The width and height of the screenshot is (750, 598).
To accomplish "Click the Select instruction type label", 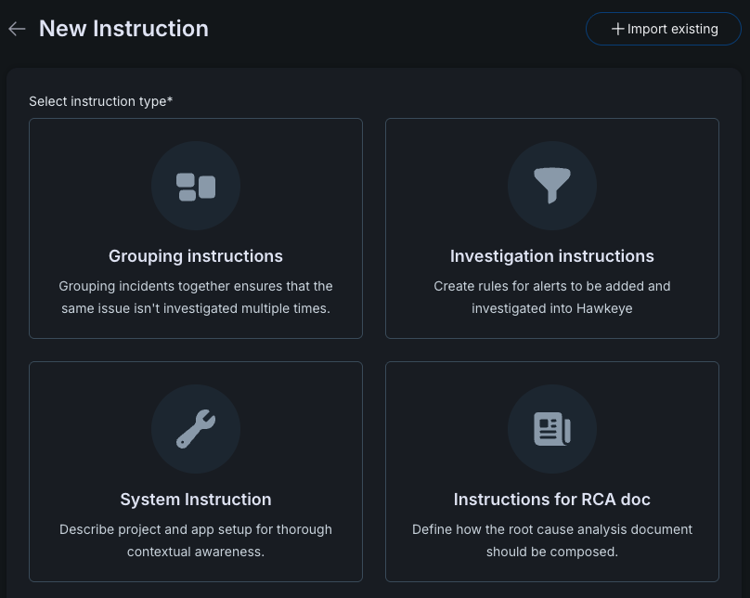I will tap(100, 101).
